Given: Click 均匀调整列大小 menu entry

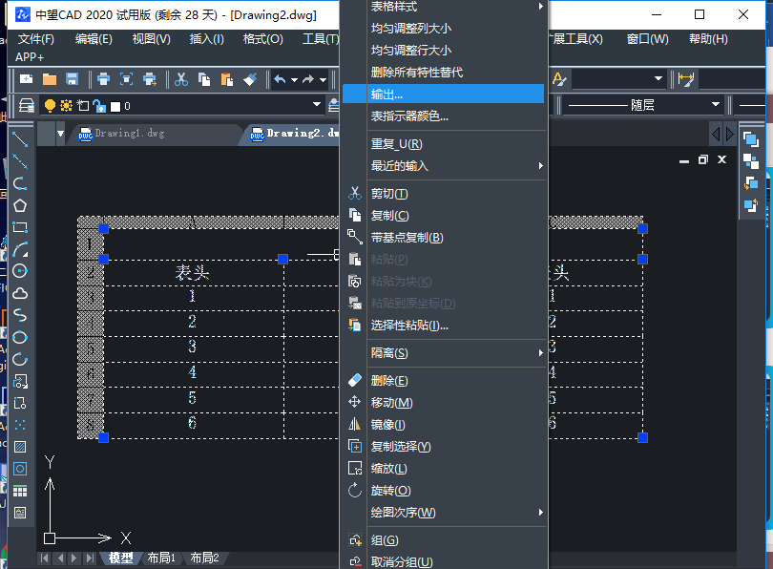Looking at the screenshot, I should pos(411,29).
